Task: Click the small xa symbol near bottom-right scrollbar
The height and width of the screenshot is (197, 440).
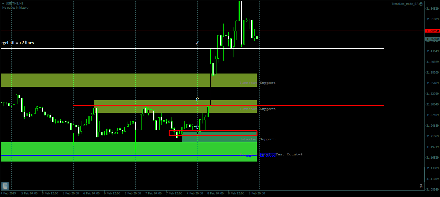Action: pyautogui.click(x=421, y=186)
